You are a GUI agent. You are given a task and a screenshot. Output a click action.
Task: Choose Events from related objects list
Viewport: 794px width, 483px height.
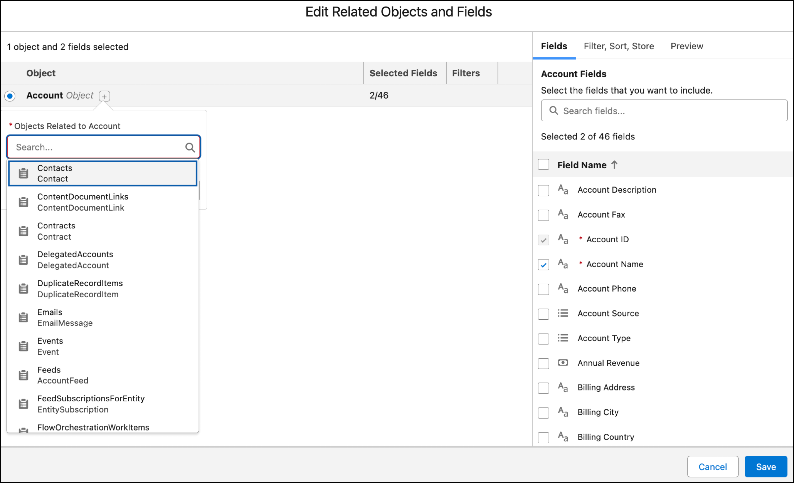pos(103,346)
